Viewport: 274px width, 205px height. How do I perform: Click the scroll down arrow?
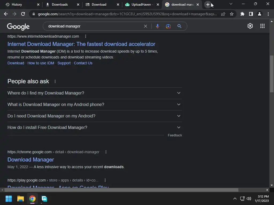click(x=272, y=185)
